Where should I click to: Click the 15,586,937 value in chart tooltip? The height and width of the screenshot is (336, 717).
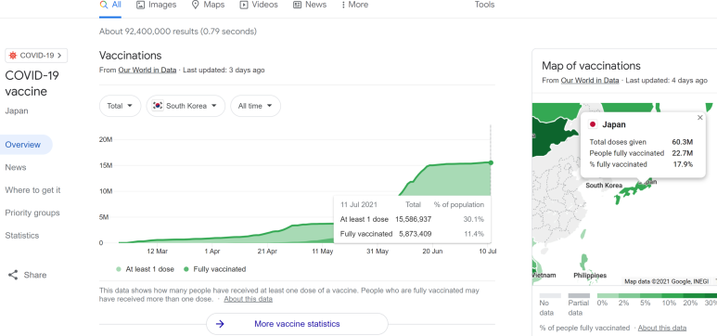pos(414,220)
